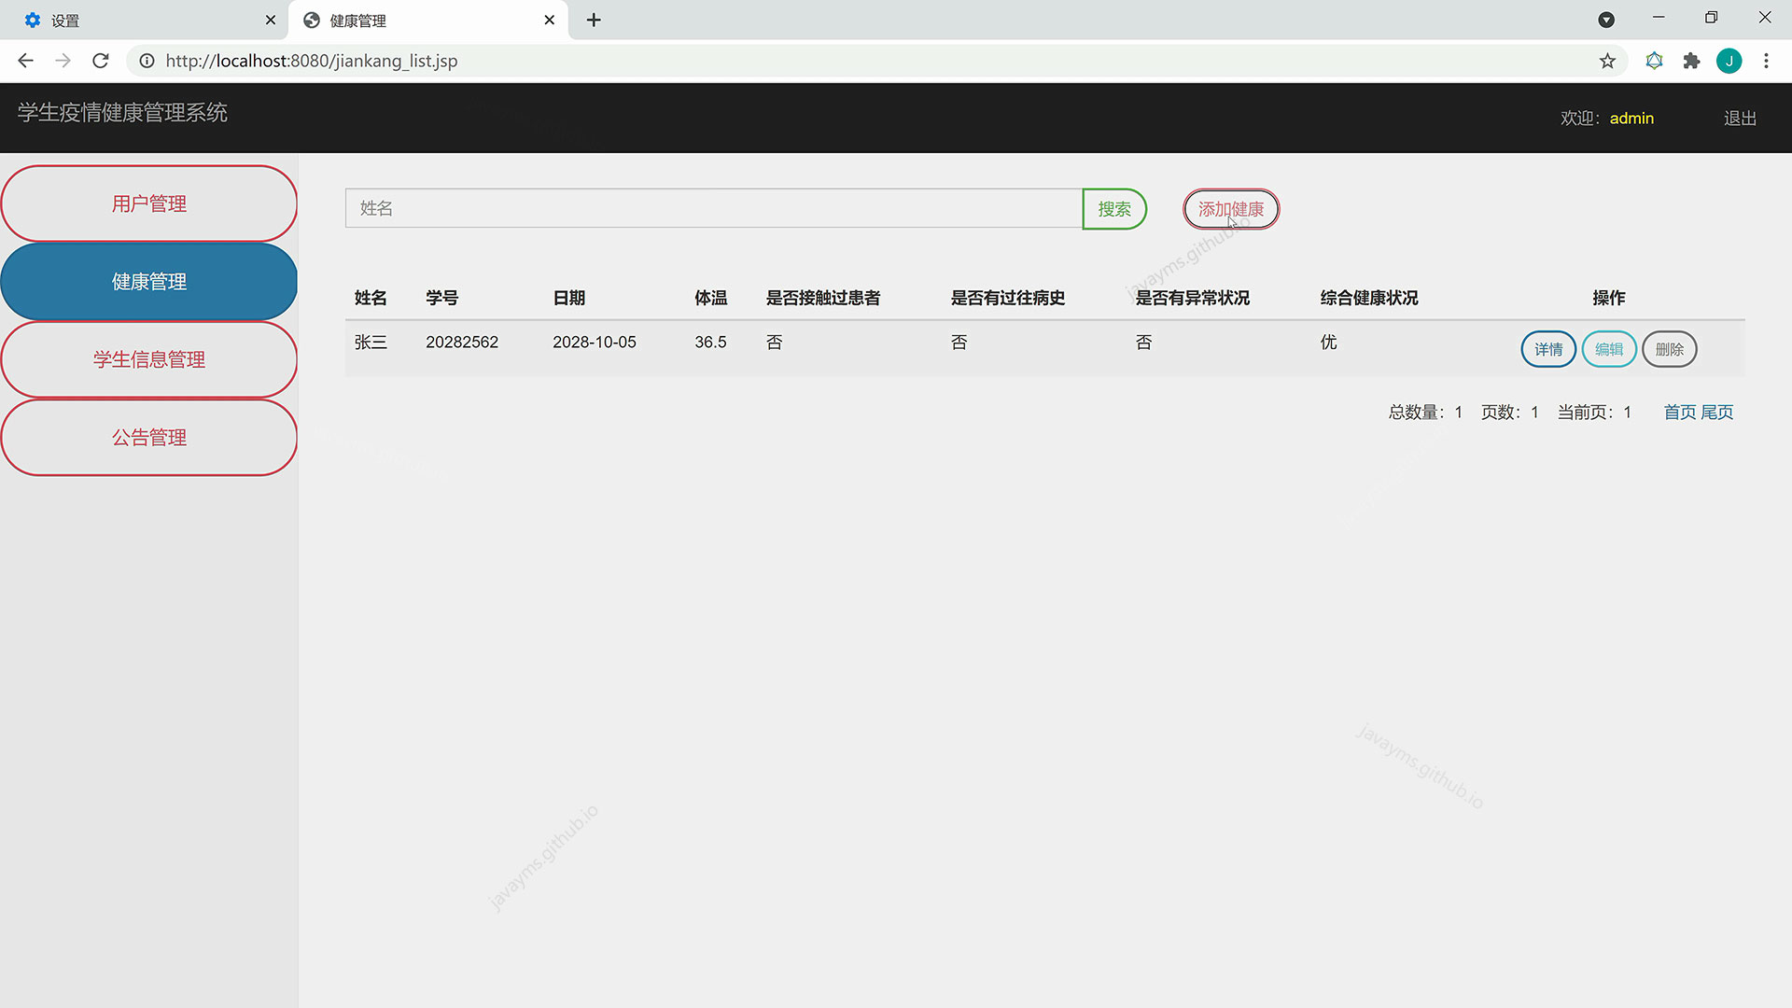This screenshot has width=1792, height=1008.
Task: Close the 设置 tab
Action: 271,20
